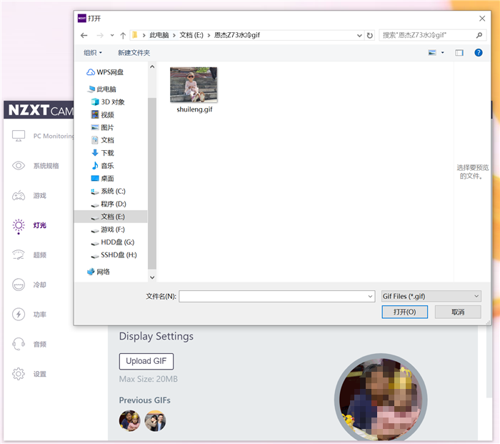Go to 设置 settings in sidebar
Viewport: 500px width, 444px height.
(39, 374)
